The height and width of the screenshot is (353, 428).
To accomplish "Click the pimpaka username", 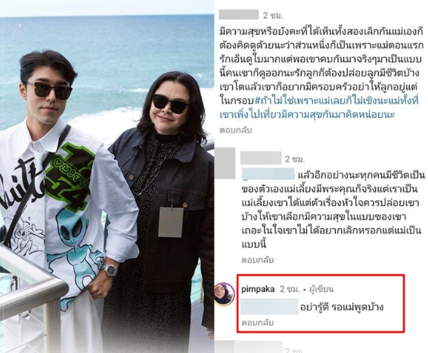I will pyautogui.click(x=258, y=289).
